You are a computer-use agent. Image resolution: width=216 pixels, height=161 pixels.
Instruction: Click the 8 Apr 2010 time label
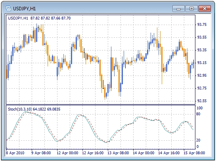(15, 153)
